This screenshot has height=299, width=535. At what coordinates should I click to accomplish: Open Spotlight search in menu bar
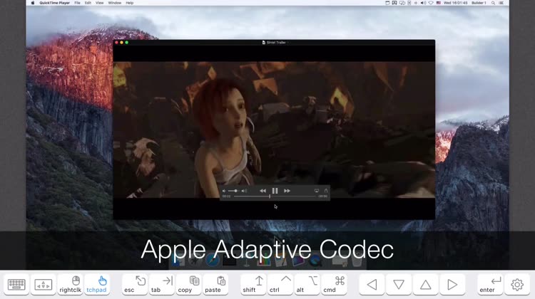[x=493, y=3]
